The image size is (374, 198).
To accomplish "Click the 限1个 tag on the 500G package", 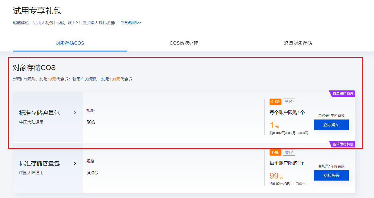I will tap(289, 152).
